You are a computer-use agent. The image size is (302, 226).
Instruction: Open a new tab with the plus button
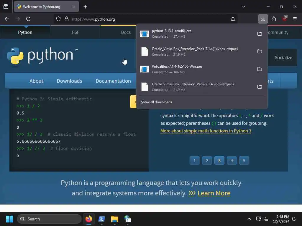(86, 7)
